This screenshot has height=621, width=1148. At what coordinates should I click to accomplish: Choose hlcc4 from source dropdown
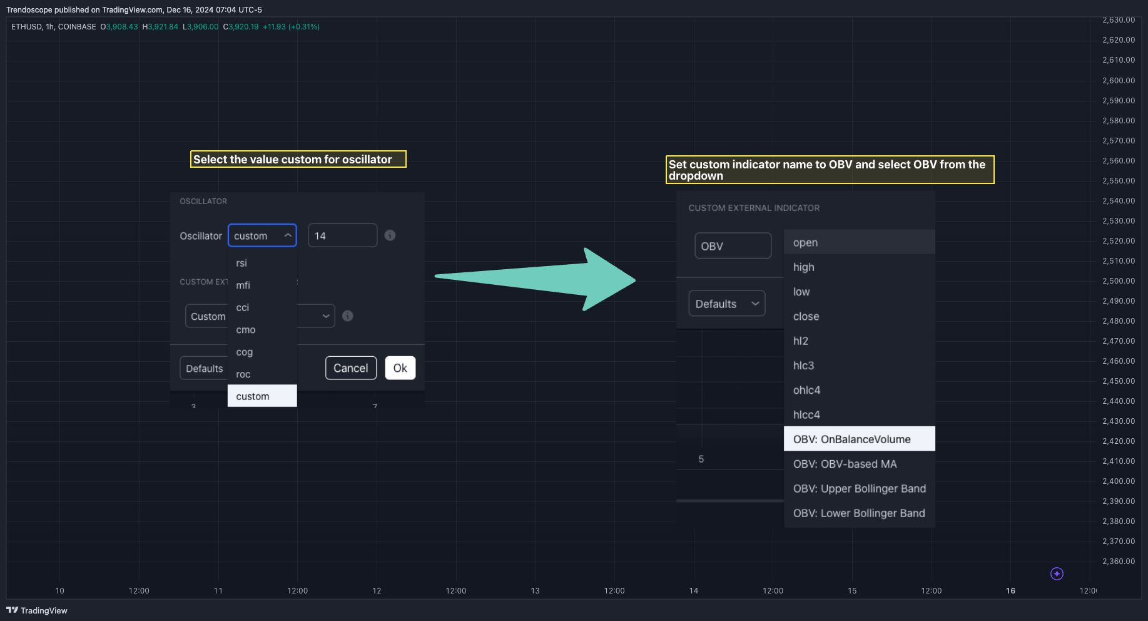click(860, 414)
